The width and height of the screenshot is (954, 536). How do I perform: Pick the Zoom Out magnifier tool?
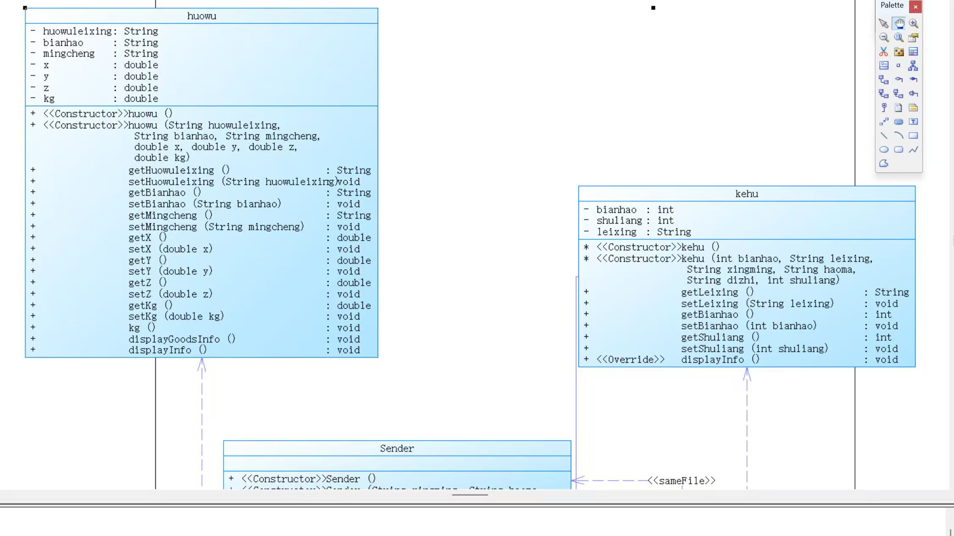click(x=883, y=38)
